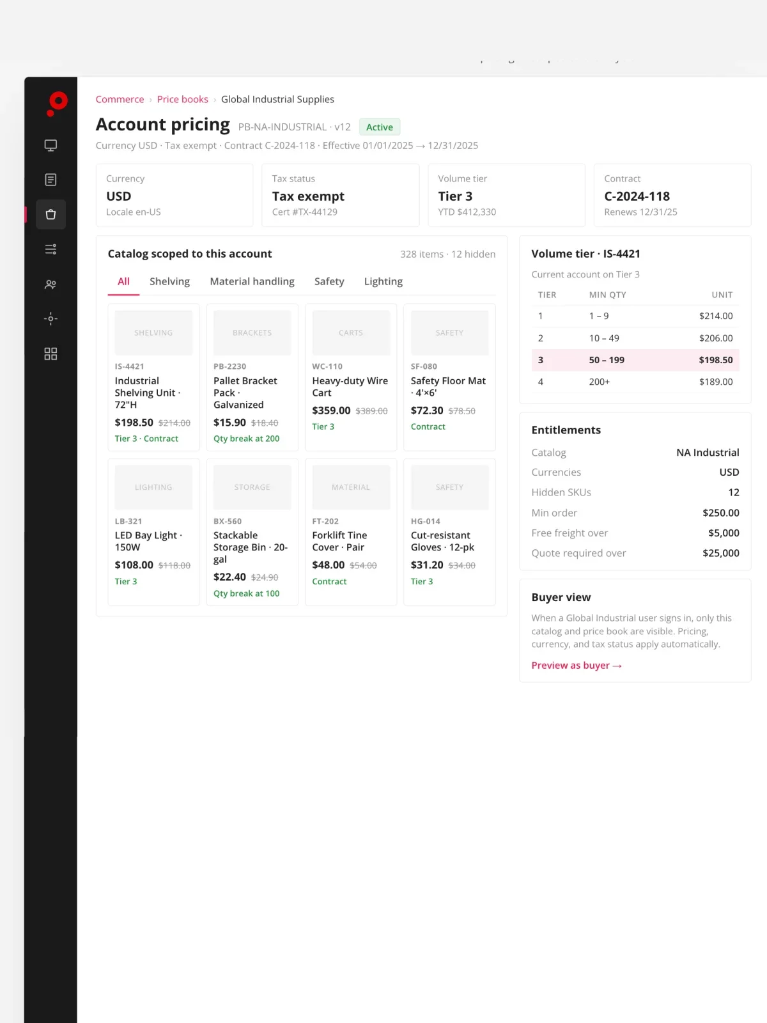This screenshot has width=767, height=1023.
Task: Open the LIGHTING product thumbnail
Action: pyautogui.click(x=153, y=487)
